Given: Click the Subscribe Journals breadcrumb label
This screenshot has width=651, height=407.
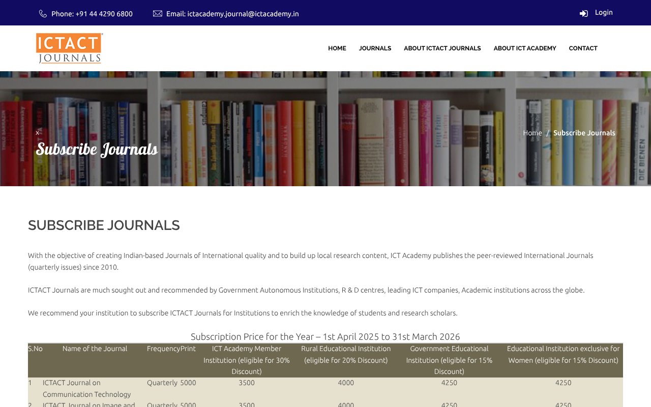Looking at the screenshot, I should (584, 133).
